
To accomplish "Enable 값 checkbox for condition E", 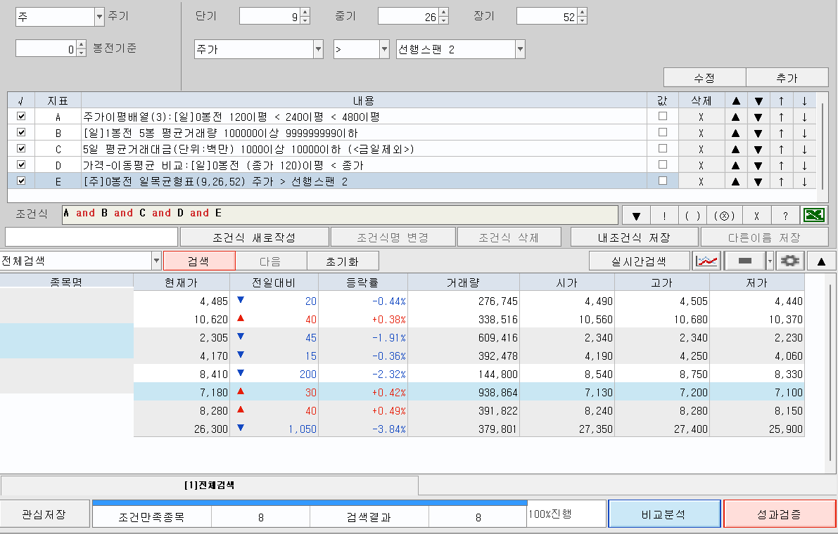I will click(663, 181).
